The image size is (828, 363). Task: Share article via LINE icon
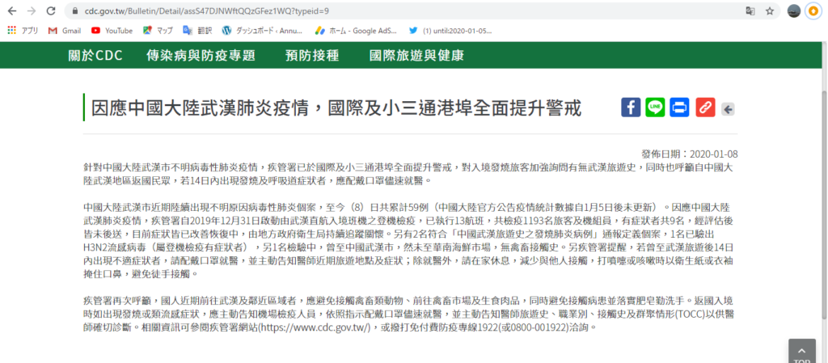point(655,108)
